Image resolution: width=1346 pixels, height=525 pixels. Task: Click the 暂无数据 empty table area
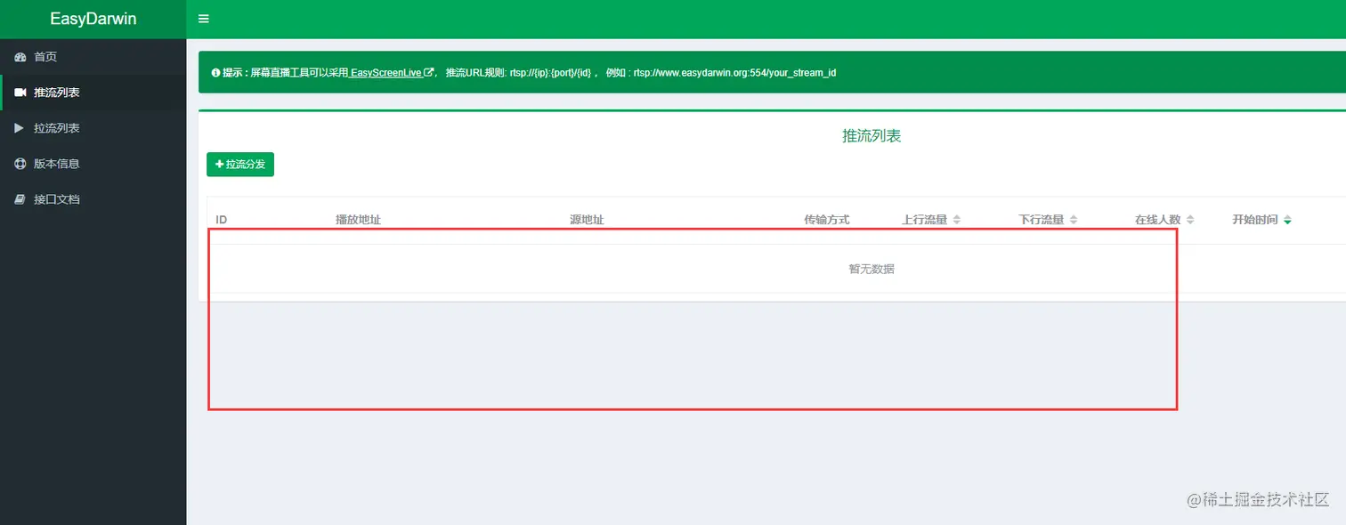871,268
